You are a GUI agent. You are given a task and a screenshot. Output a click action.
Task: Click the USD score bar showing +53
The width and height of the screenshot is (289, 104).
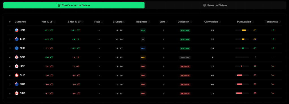242,30
